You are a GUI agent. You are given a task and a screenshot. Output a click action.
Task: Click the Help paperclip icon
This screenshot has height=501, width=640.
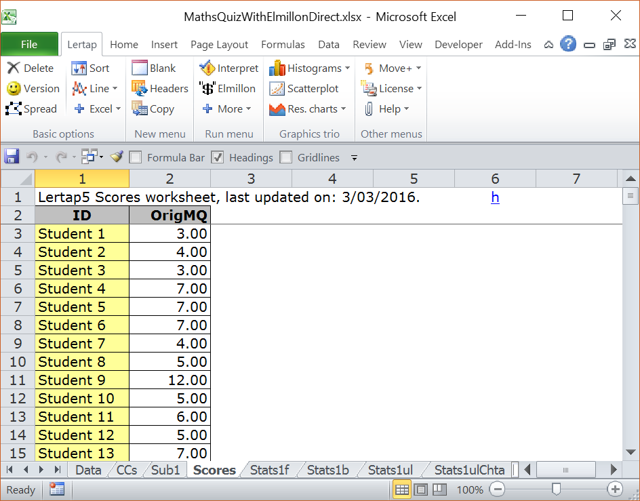click(x=369, y=109)
